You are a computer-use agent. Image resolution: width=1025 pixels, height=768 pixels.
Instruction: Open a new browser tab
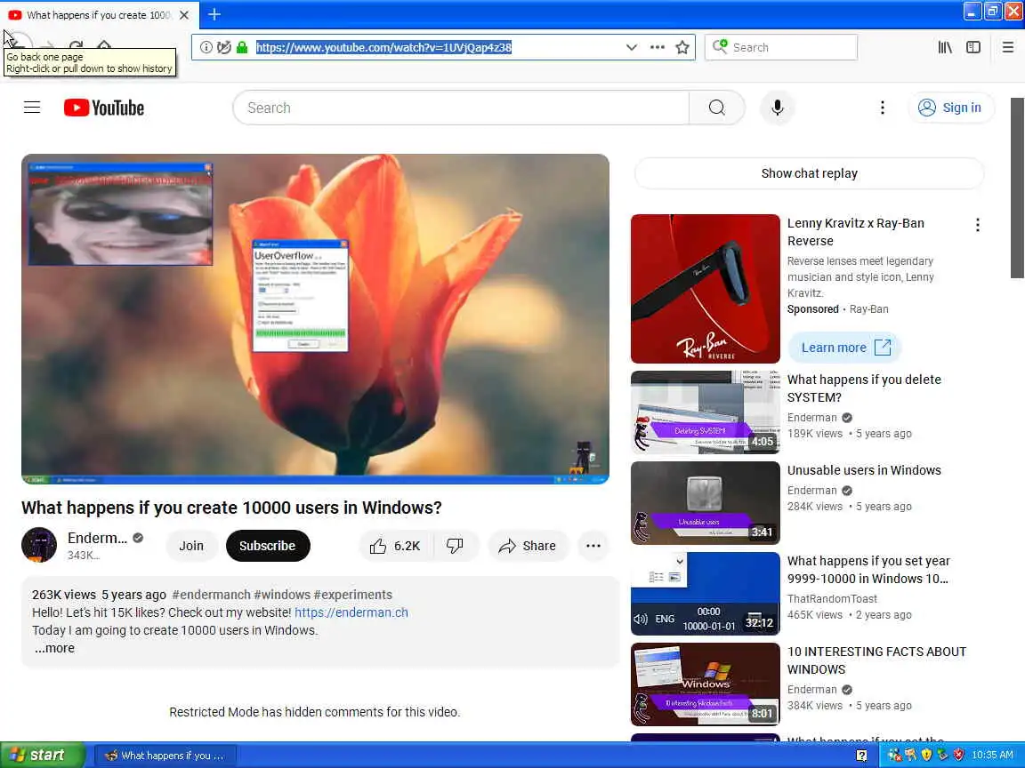pyautogui.click(x=214, y=13)
